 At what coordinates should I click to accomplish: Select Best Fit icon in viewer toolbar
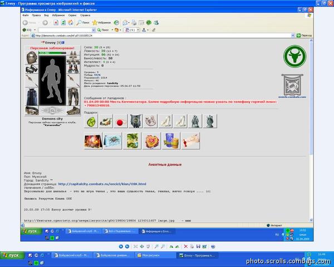(x=135, y=246)
